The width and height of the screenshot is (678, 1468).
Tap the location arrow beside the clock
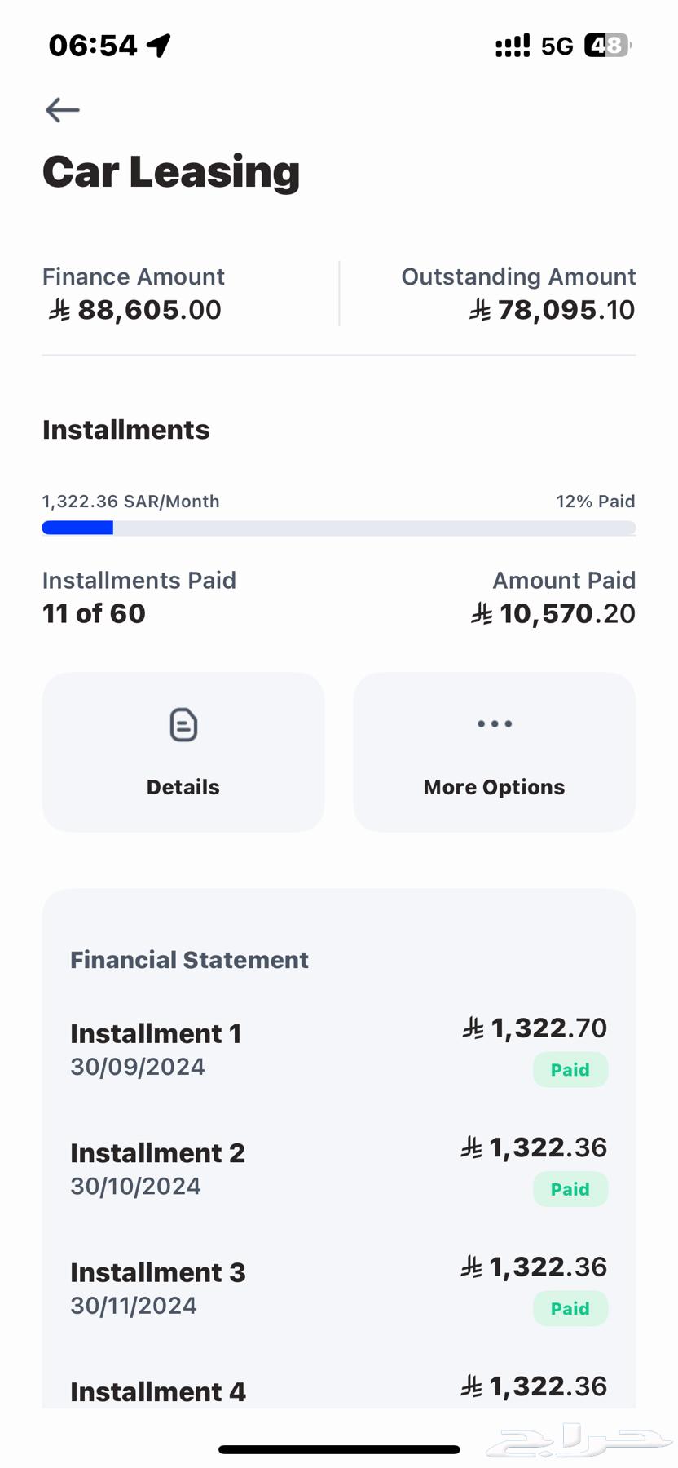click(x=160, y=46)
